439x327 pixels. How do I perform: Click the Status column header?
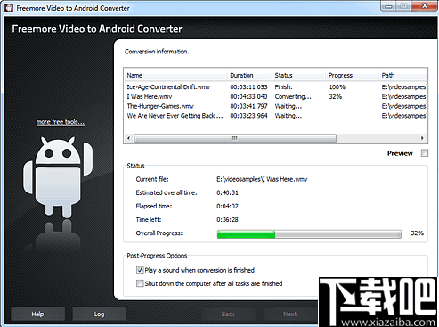[x=298, y=75]
